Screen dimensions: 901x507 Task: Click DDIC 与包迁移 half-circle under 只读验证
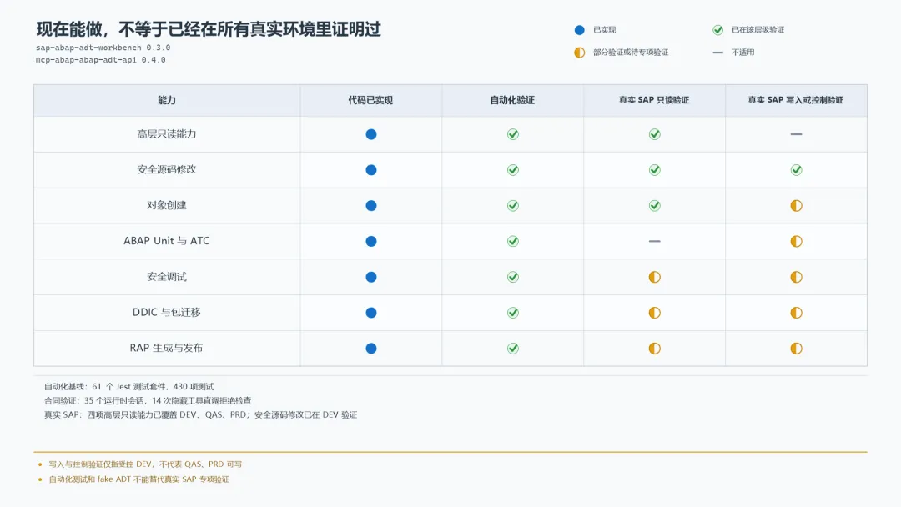coord(655,313)
